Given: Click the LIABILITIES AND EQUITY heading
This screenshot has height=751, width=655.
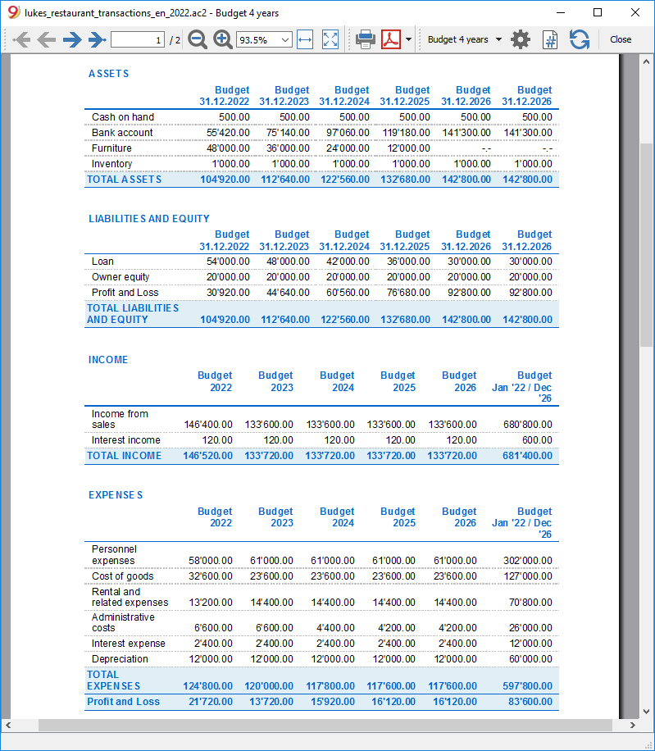Looking at the screenshot, I should [x=149, y=219].
